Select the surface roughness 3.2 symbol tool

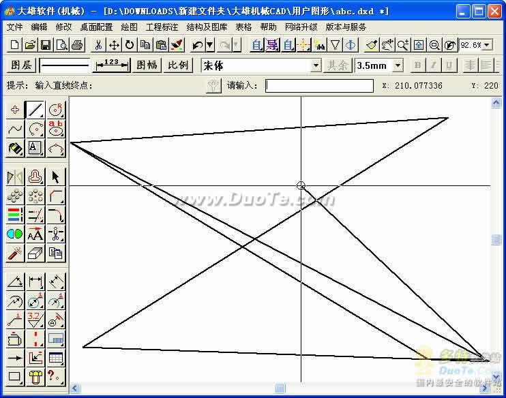point(35,320)
